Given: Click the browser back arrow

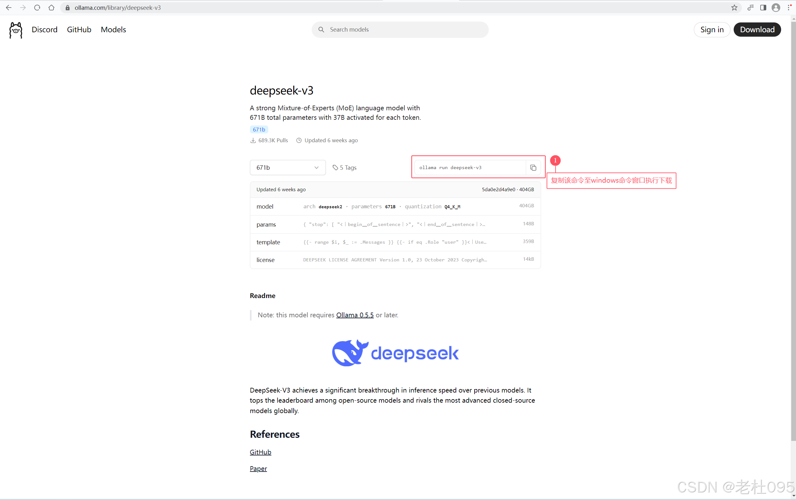Looking at the screenshot, I should pyautogui.click(x=9, y=8).
